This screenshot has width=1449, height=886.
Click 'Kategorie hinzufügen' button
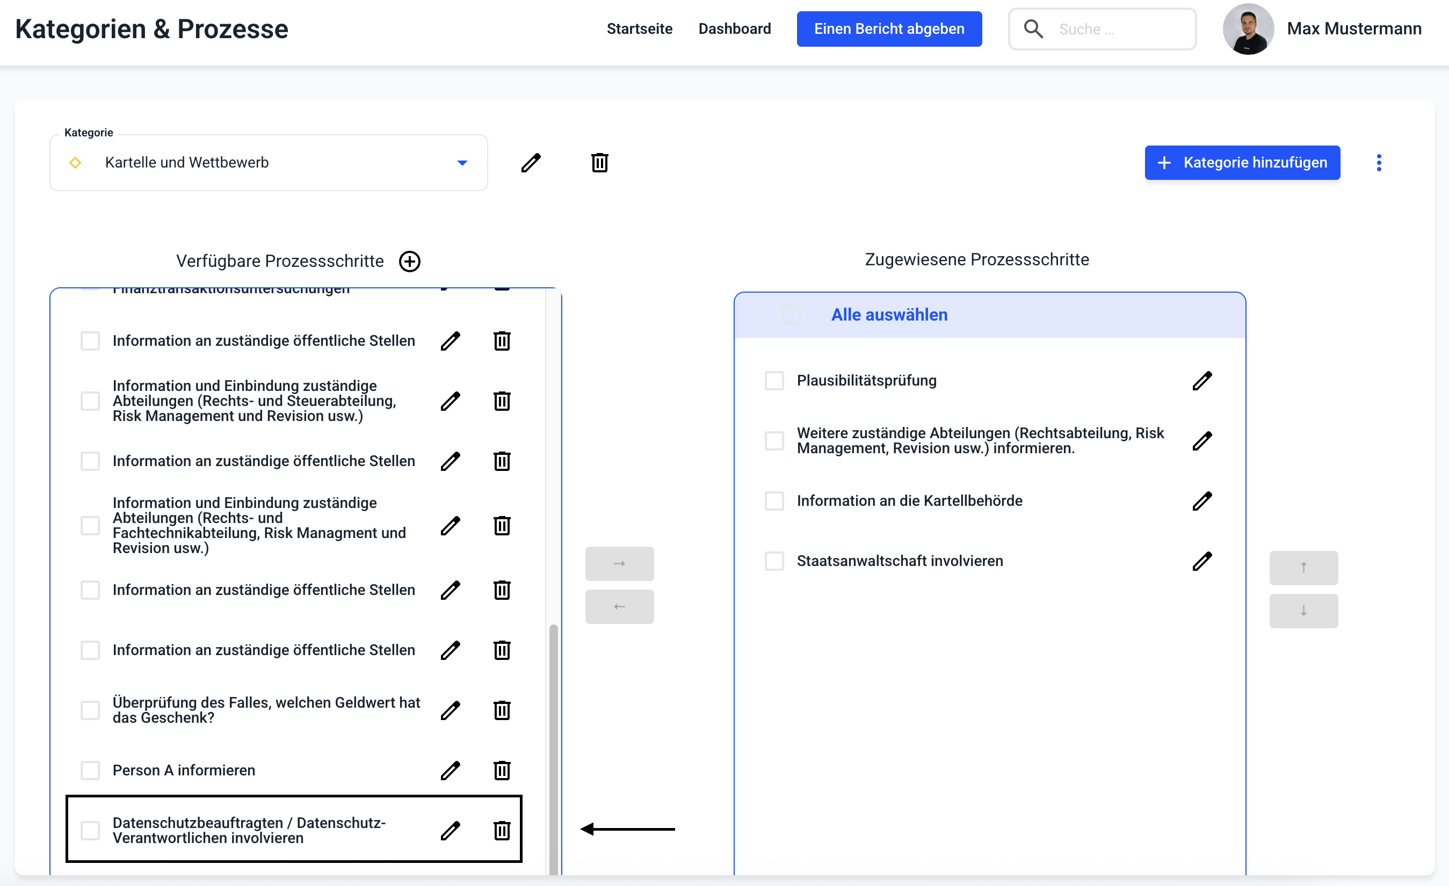tap(1242, 163)
